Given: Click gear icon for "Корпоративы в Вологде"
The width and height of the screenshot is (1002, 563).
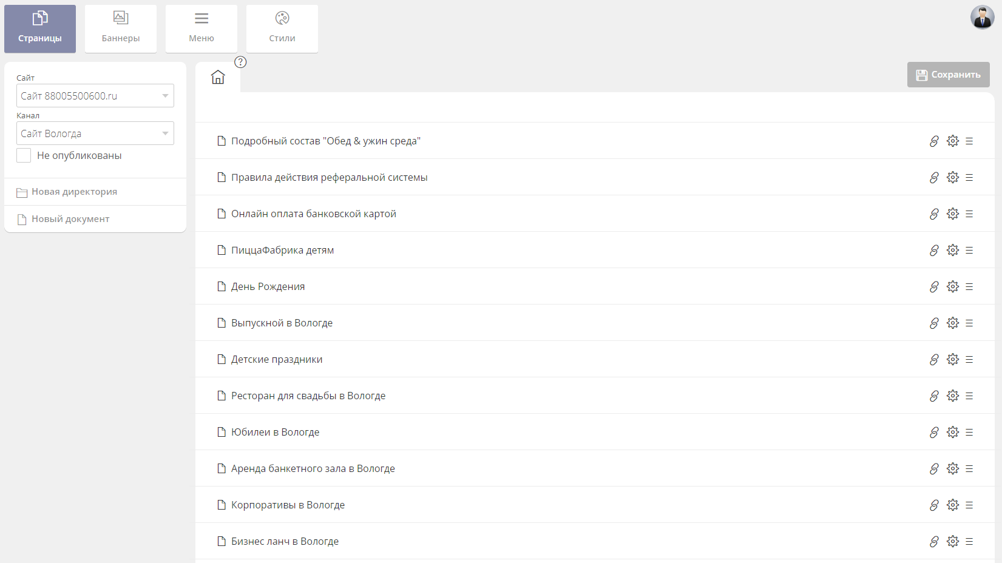Looking at the screenshot, I should pos(952,505).
